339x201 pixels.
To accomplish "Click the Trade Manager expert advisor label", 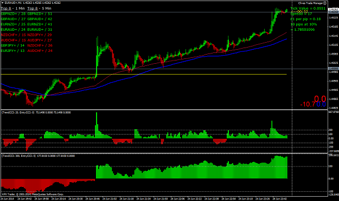I will 310,3.
